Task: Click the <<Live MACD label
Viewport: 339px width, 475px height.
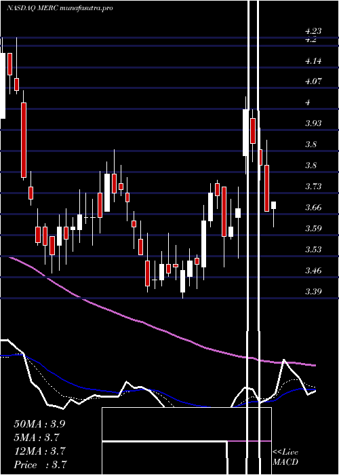Action: pyautogui.click(x=285, y=457)
